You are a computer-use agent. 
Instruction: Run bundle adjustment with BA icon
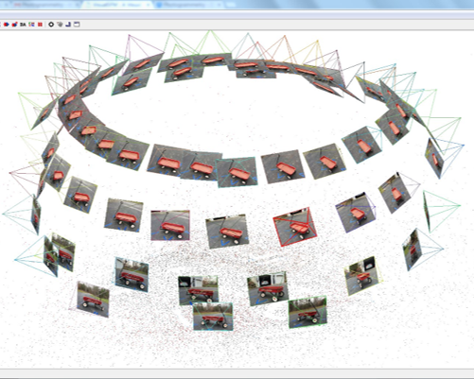(23, 25)
